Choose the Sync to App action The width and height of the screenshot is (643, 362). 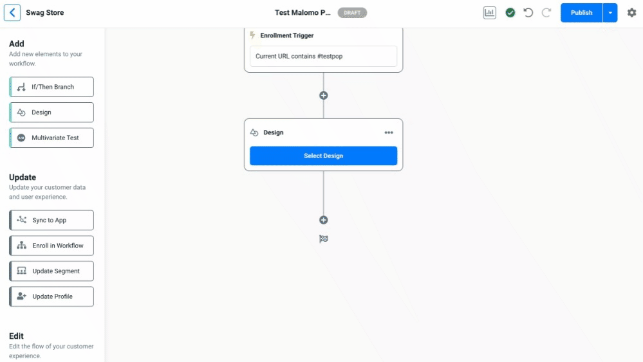coord(51,221)
